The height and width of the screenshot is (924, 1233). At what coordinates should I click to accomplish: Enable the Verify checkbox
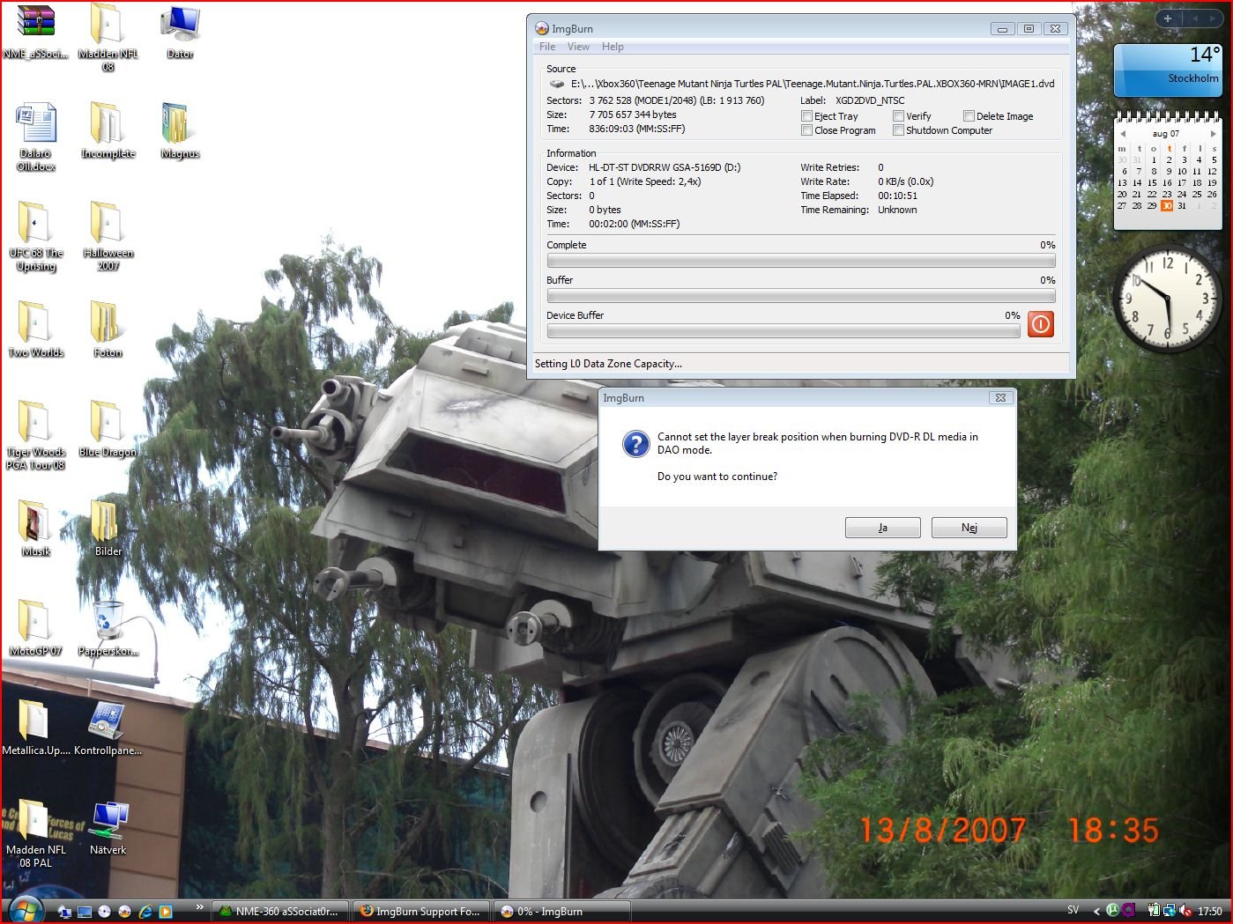pyautogui.click(x=898, y=116)
